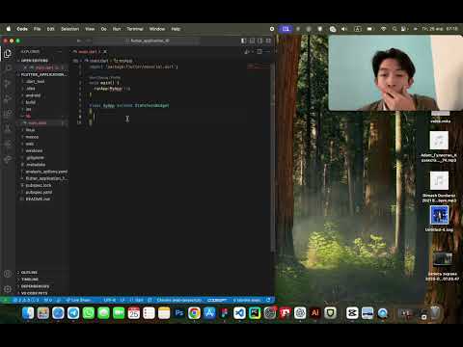Open the Selection menu

click(69, 29)
